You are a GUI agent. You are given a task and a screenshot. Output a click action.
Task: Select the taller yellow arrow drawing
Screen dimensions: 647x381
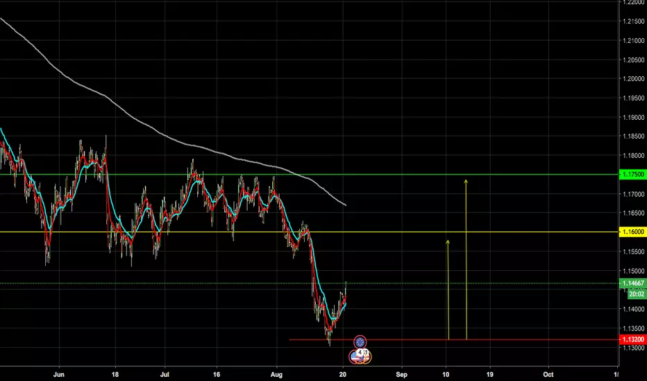[467, 260]
